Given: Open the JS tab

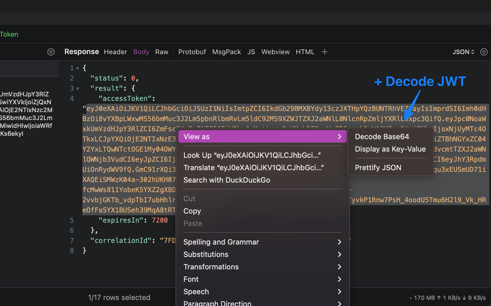Looking at the screenshot, I should click(251, 52).
